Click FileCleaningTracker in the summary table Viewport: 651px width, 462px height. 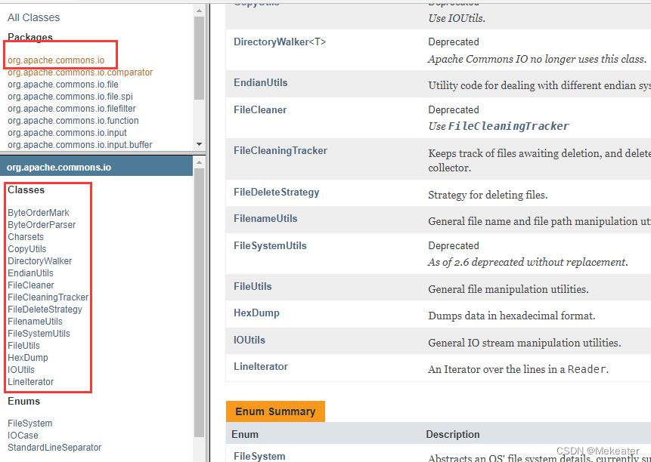pos(281,150)
